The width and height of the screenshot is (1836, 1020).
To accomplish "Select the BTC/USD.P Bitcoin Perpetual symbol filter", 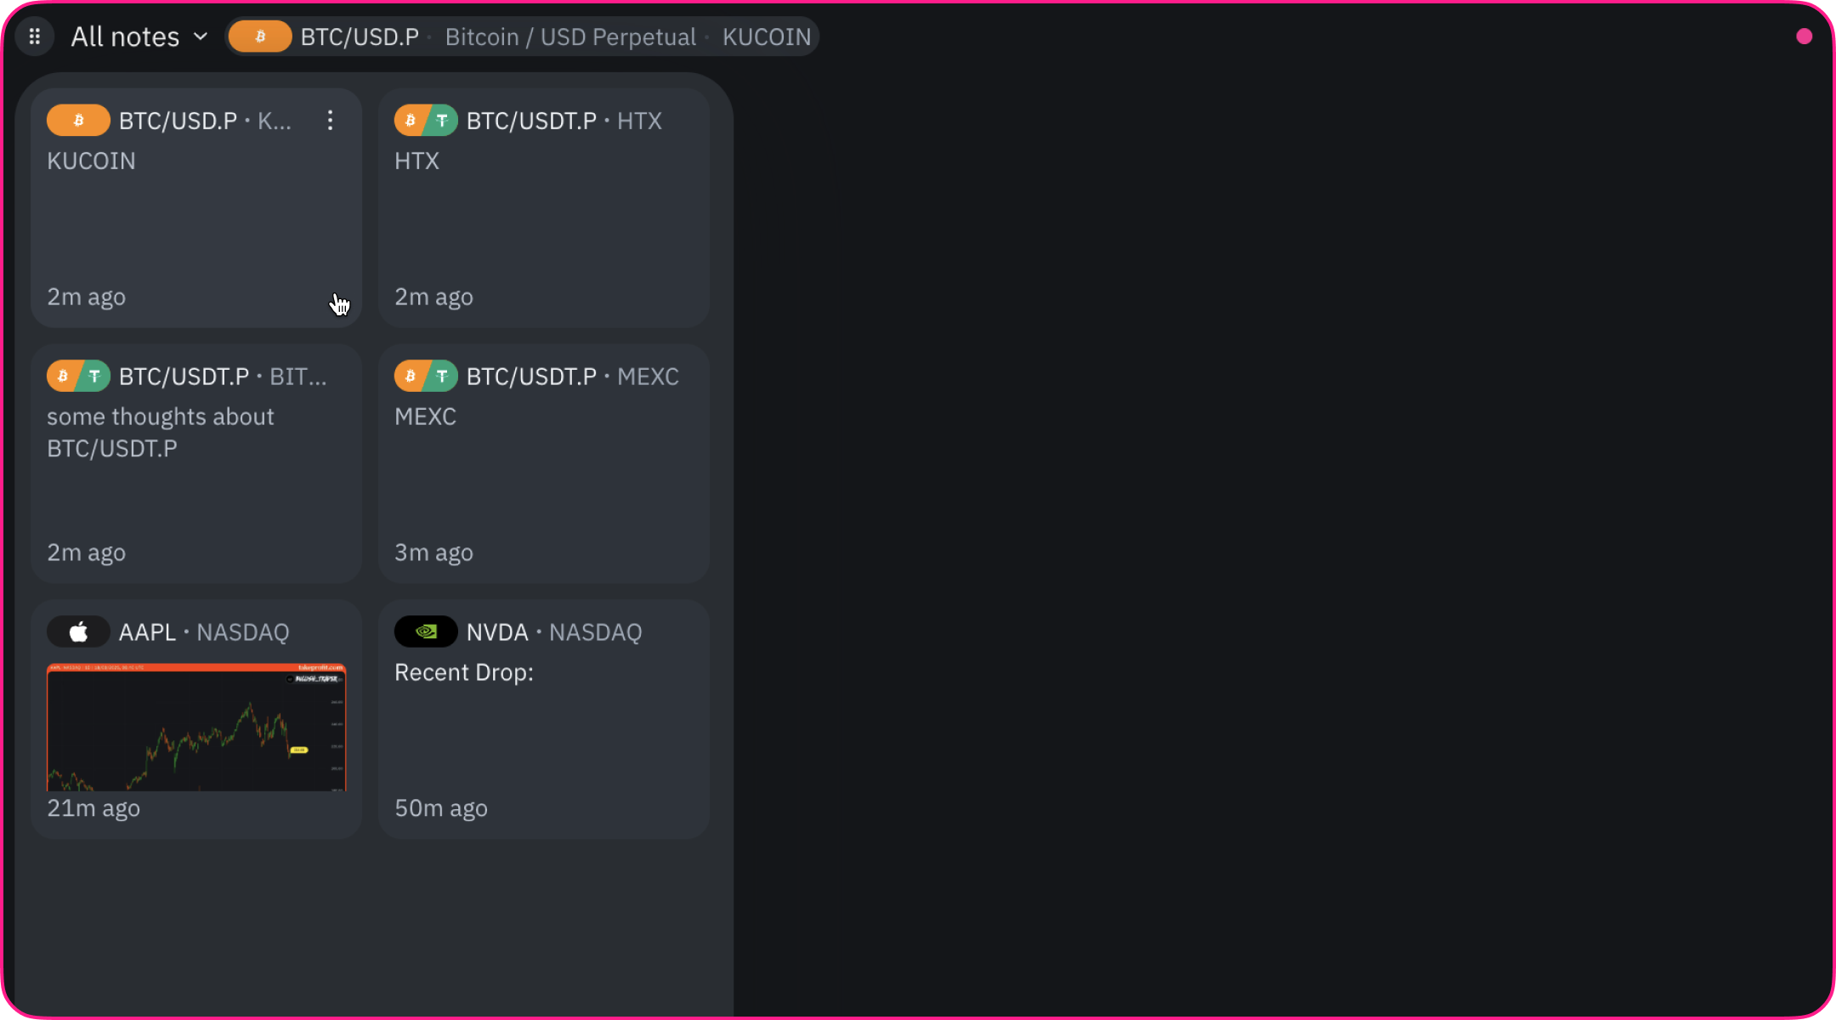I will [x=521, y=37].
